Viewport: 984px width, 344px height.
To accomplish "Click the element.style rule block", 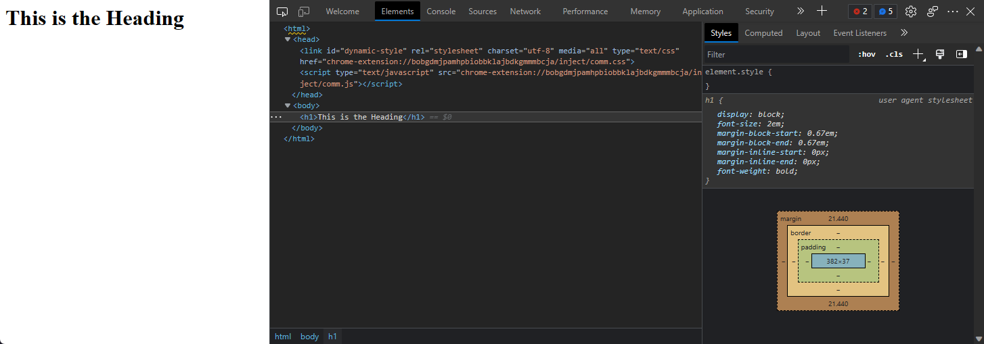I will click(x=838, y=78).
